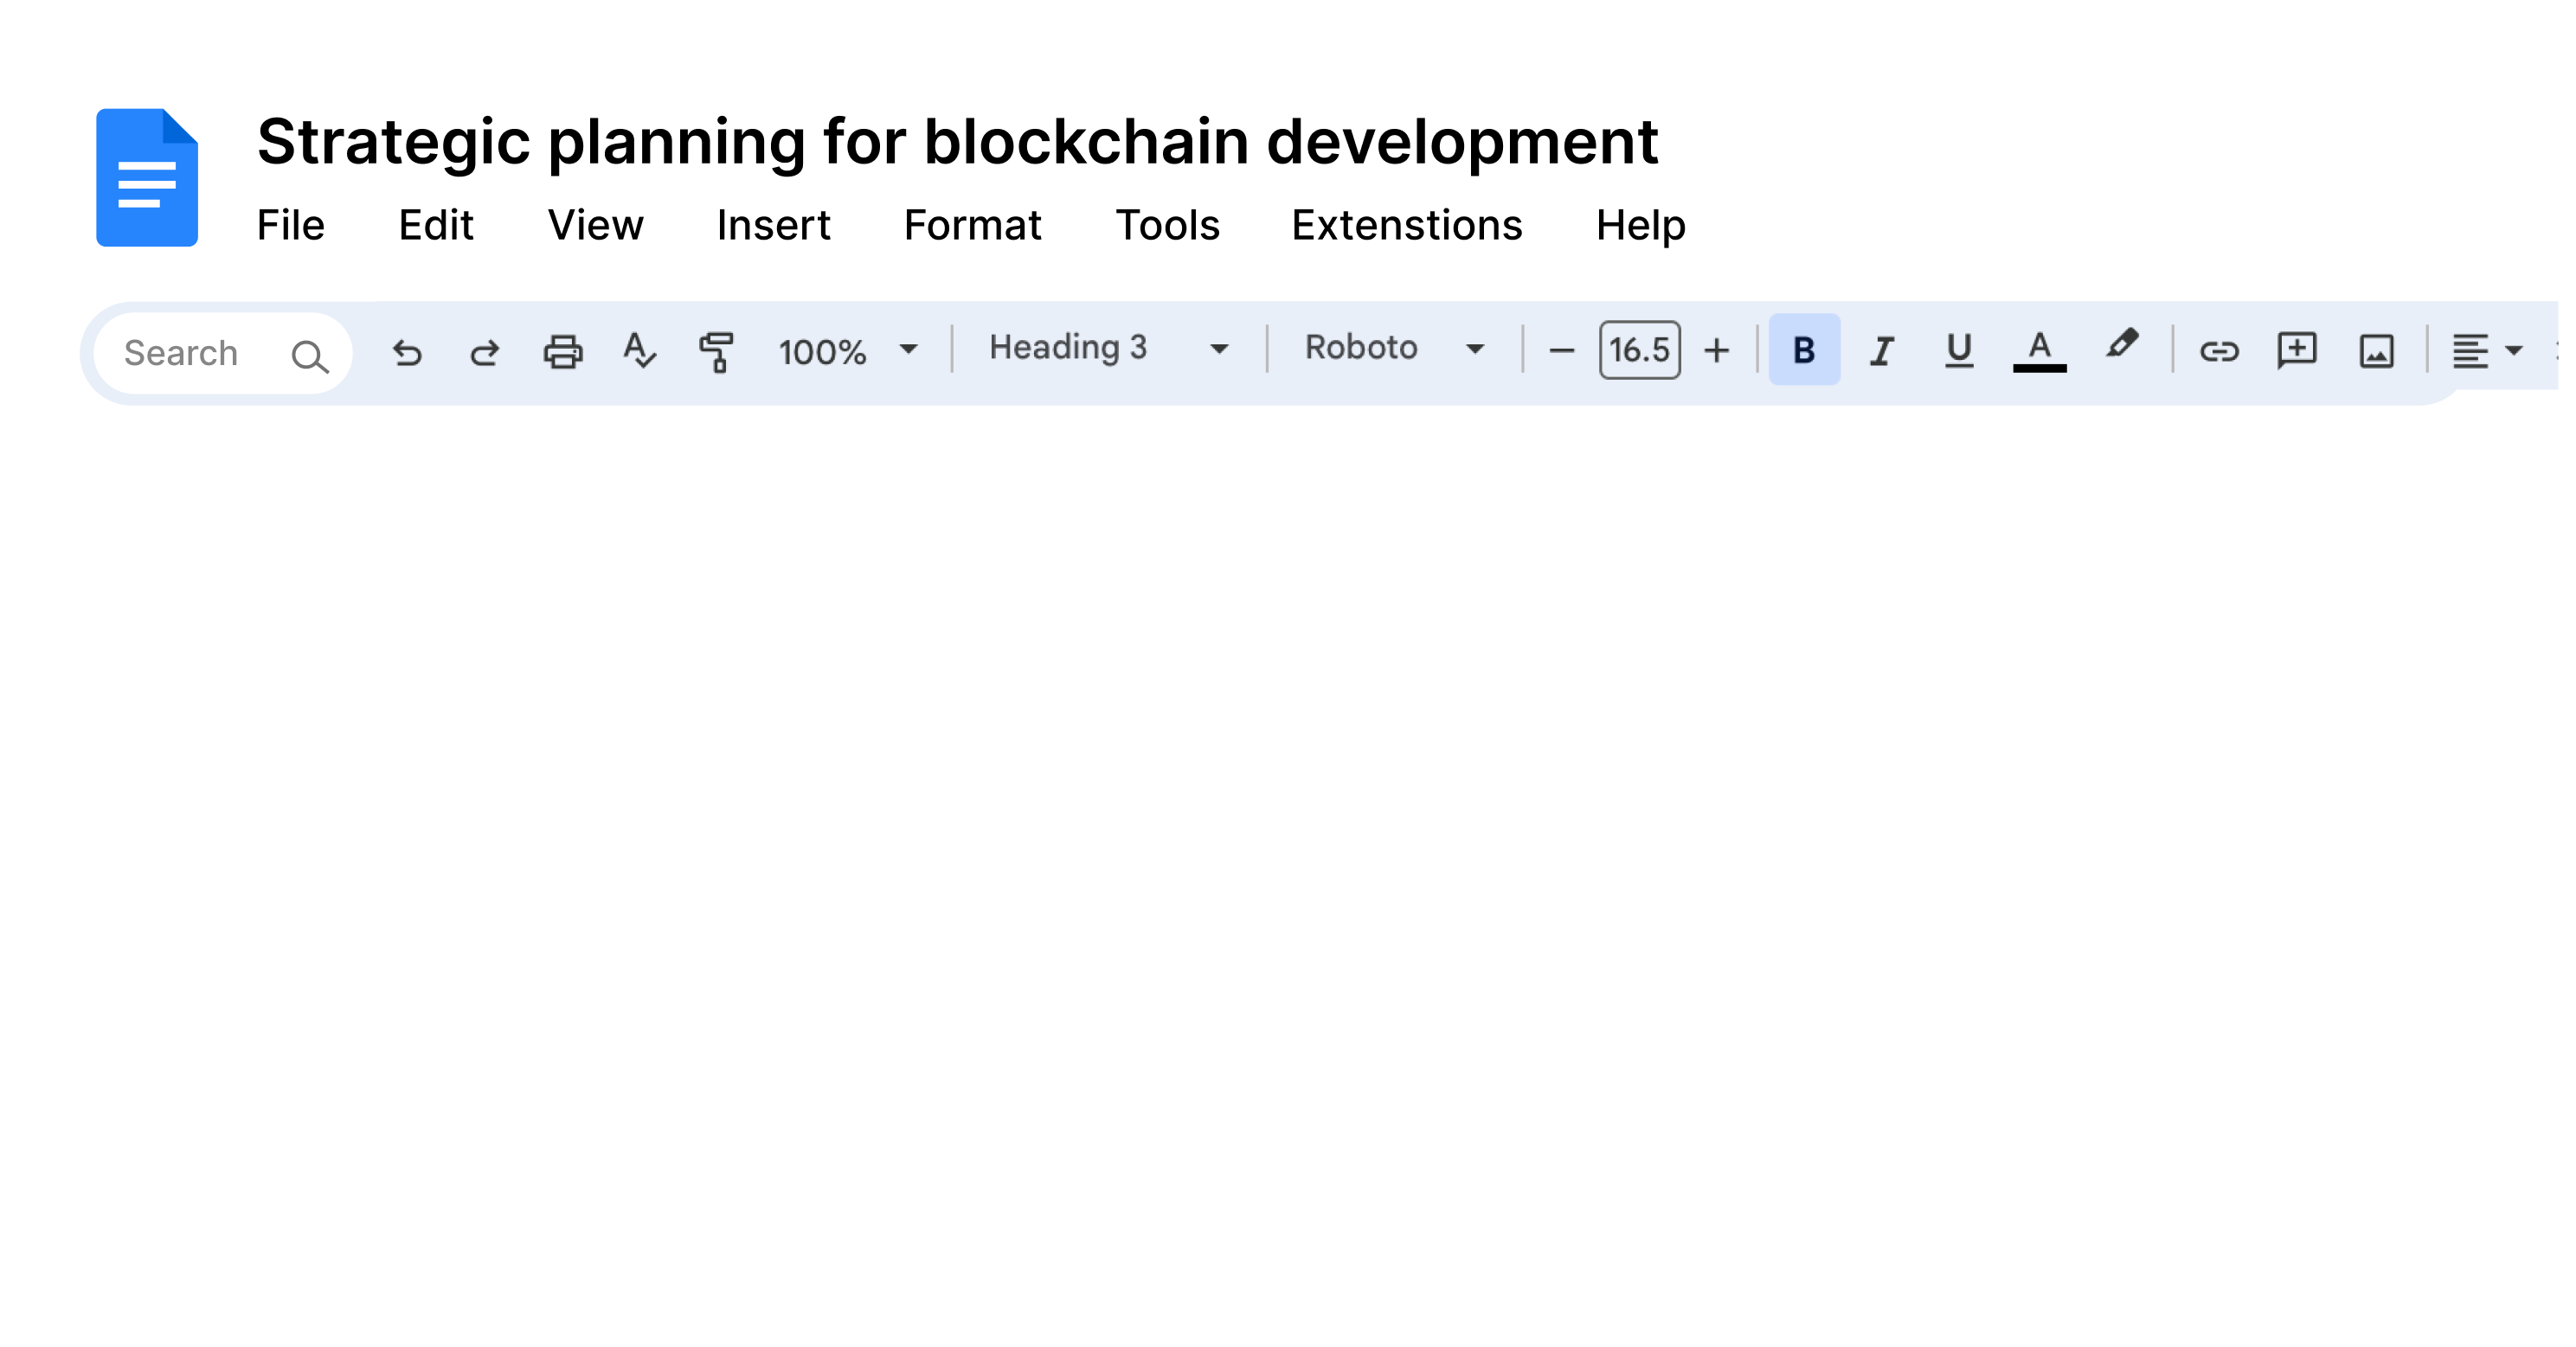
Task: Open the Roboto font dropdown
Action: (1394, 348)
